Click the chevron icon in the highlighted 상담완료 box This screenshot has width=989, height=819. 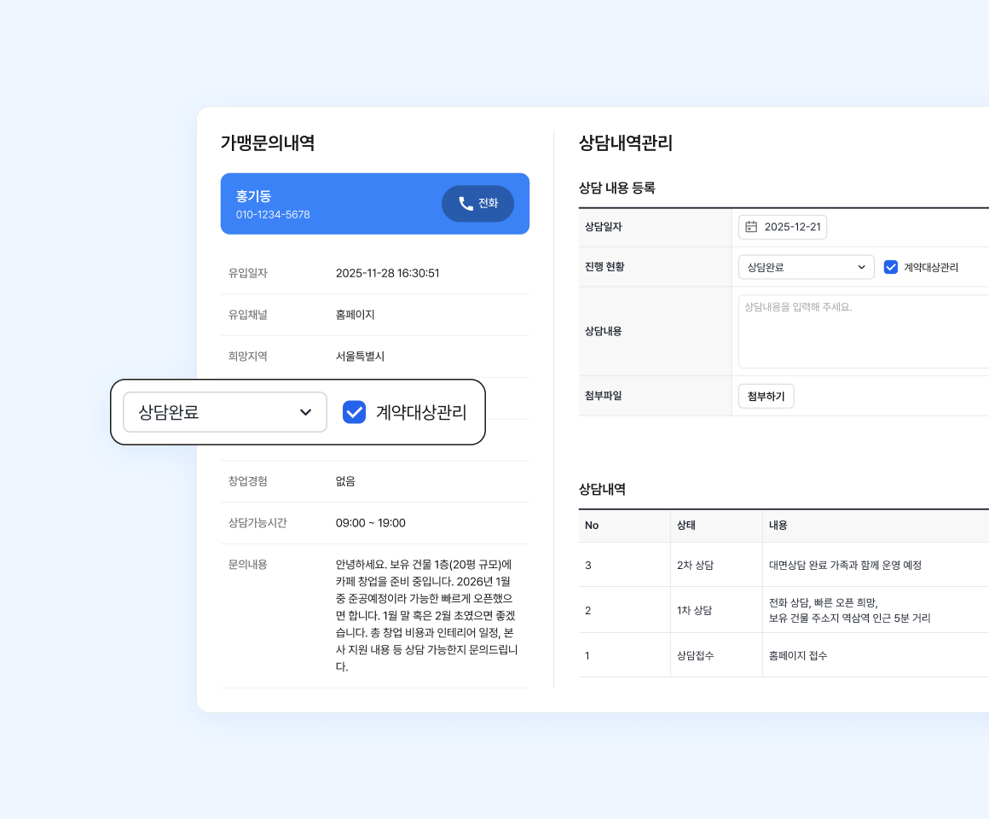click(306, 412)
